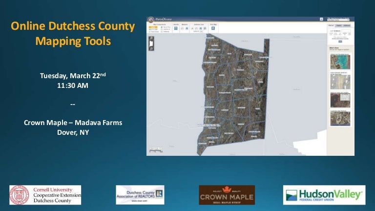Click the zoom out button on map
This screenshot has height=211, width=375.
151,48
